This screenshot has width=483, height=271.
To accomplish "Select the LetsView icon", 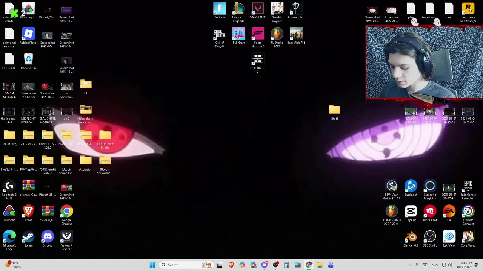I will 449,239.
